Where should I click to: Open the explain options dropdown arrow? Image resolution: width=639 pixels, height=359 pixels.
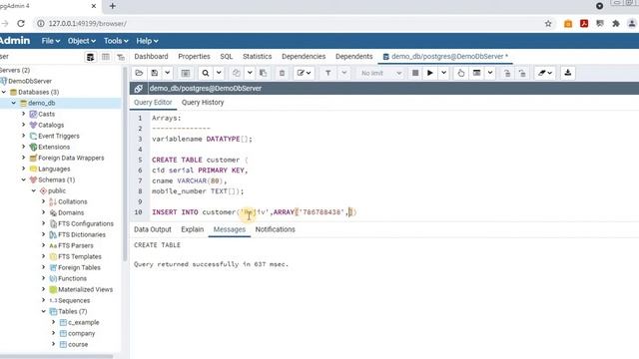pyautogui.click(x=490, y=73)
